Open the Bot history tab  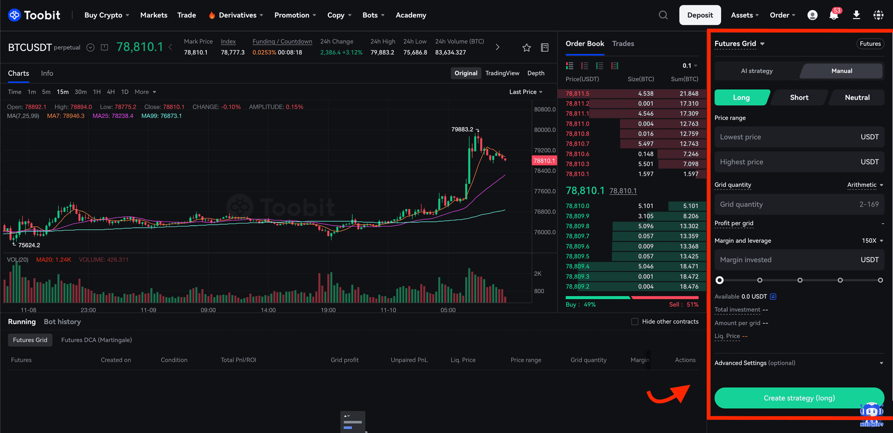tap(62, 321)
